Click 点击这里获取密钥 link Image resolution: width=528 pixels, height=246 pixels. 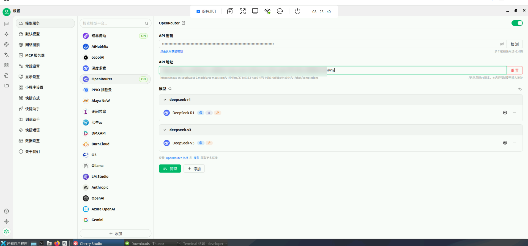171,52
